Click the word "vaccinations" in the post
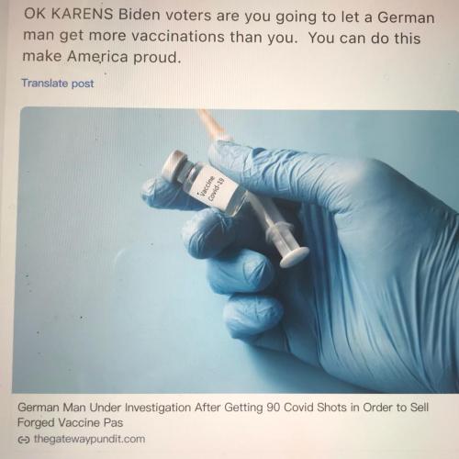The height and width of the screenshot is (459, 459). (x=178, y=37)
